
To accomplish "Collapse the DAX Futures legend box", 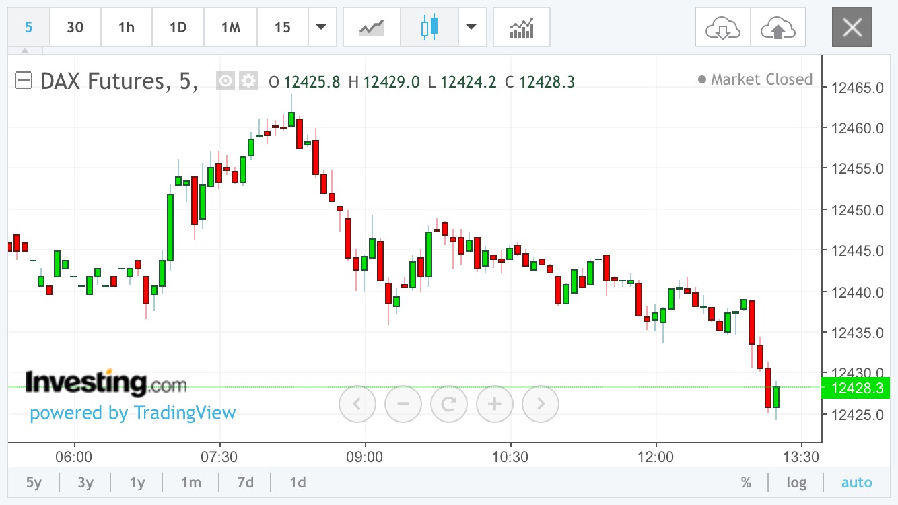I will 24,81.
